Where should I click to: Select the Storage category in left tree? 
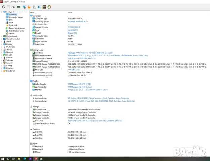9,50
